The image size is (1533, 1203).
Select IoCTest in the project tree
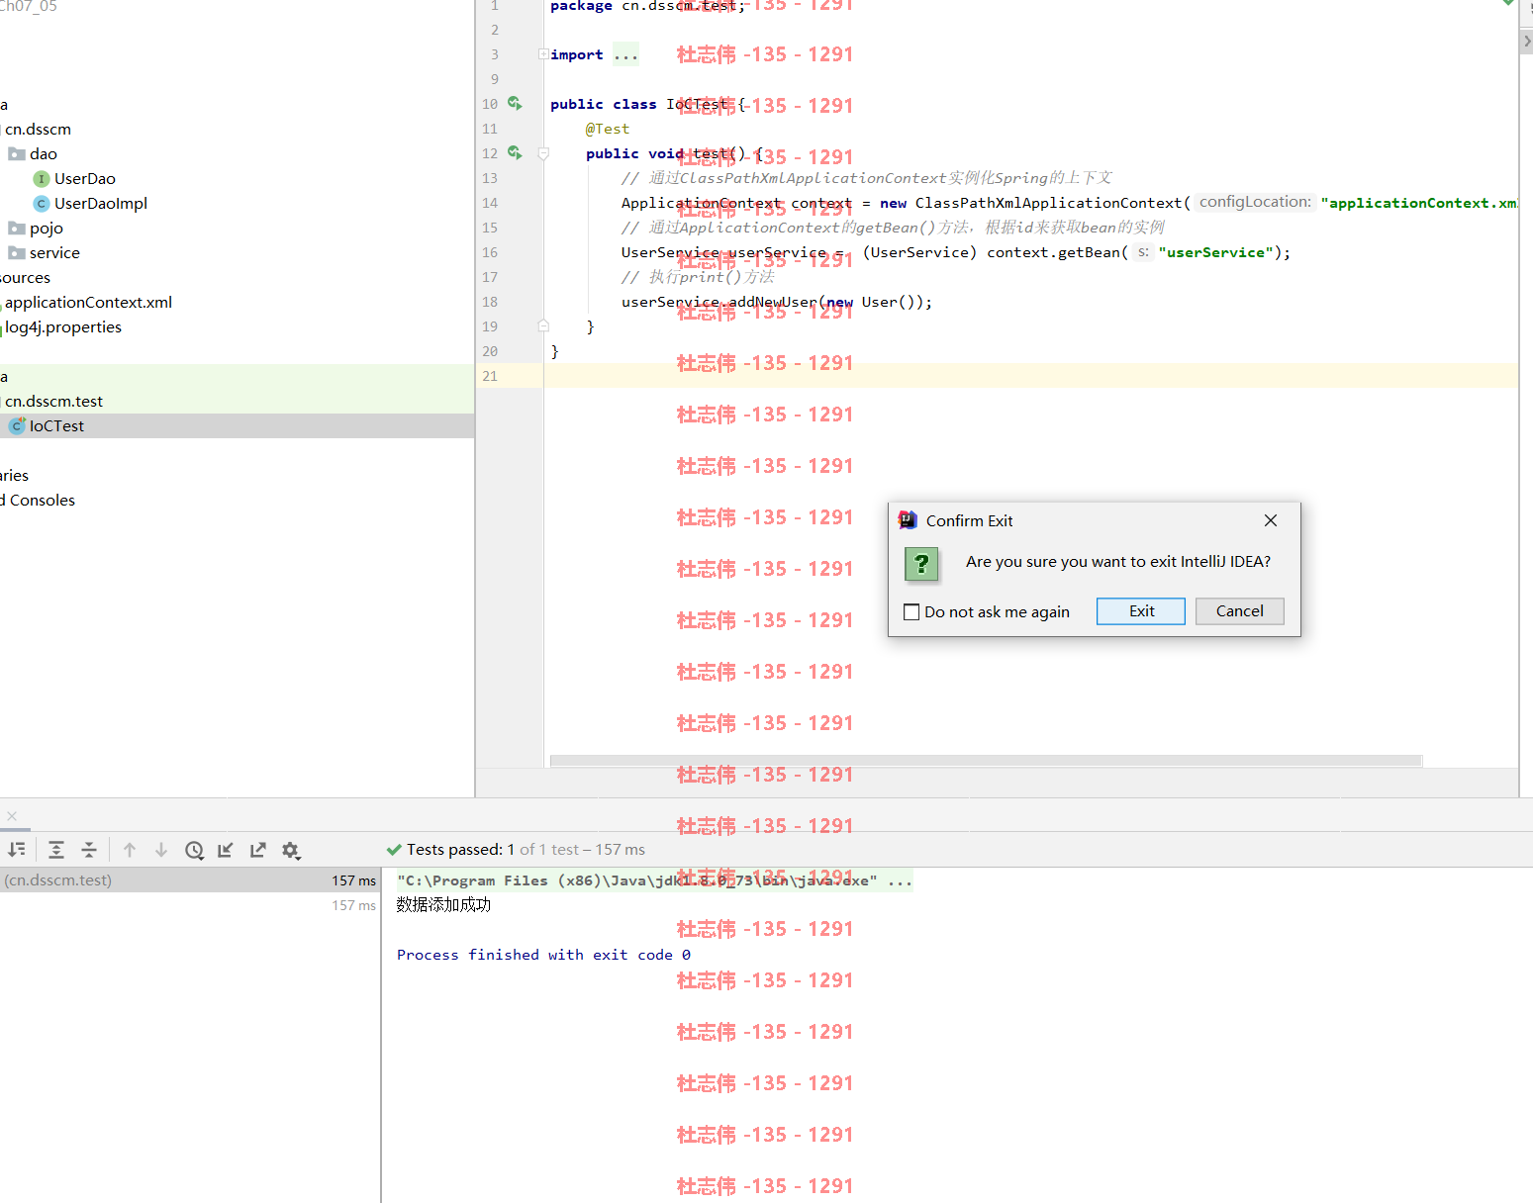[56, 426]
